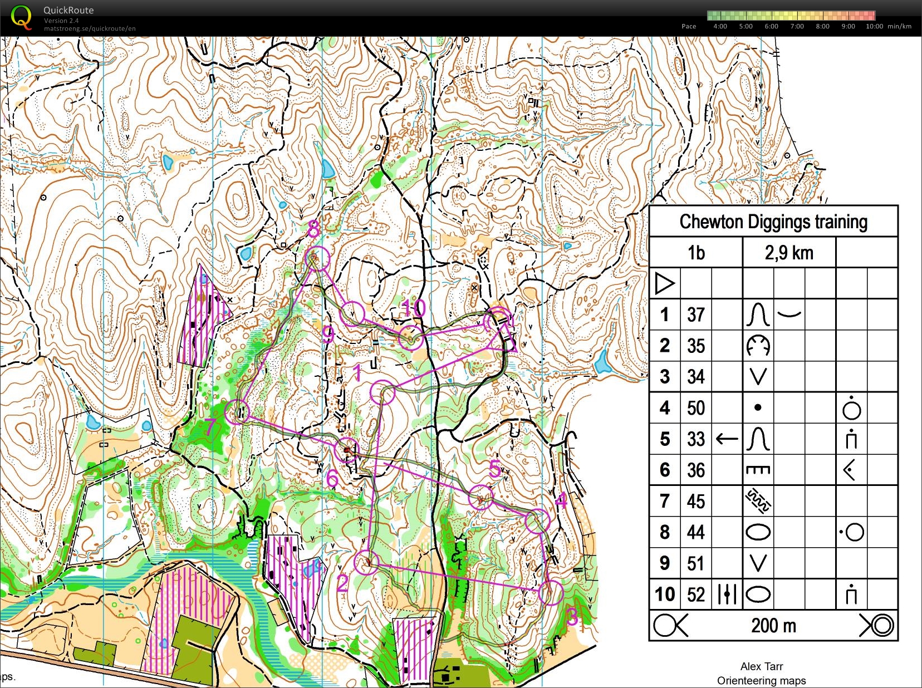This screenshot has width=922, height=688.
Task: Click the 200 m distance row
Action: point(774,626)
